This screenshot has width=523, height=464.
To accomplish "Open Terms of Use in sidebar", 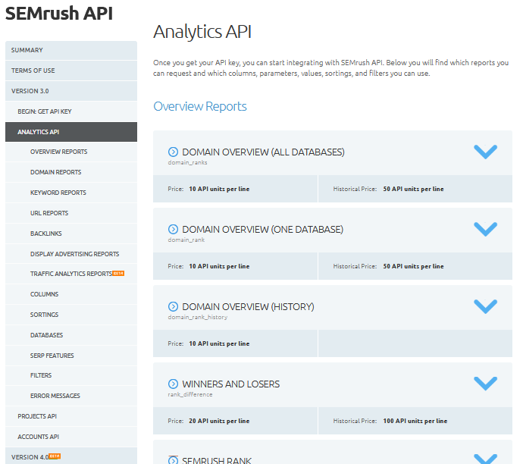I will (33, 71).
